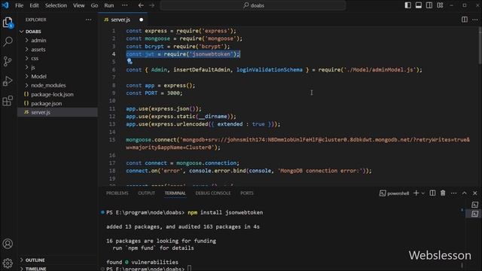
Task: Switch to the OUTPUT tab
Action: pyautogui.click(x=146, y=193)
